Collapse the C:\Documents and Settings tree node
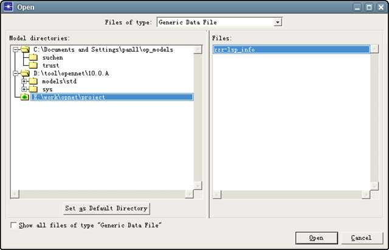This screenshot has height=250, width=389. point(16,50)
